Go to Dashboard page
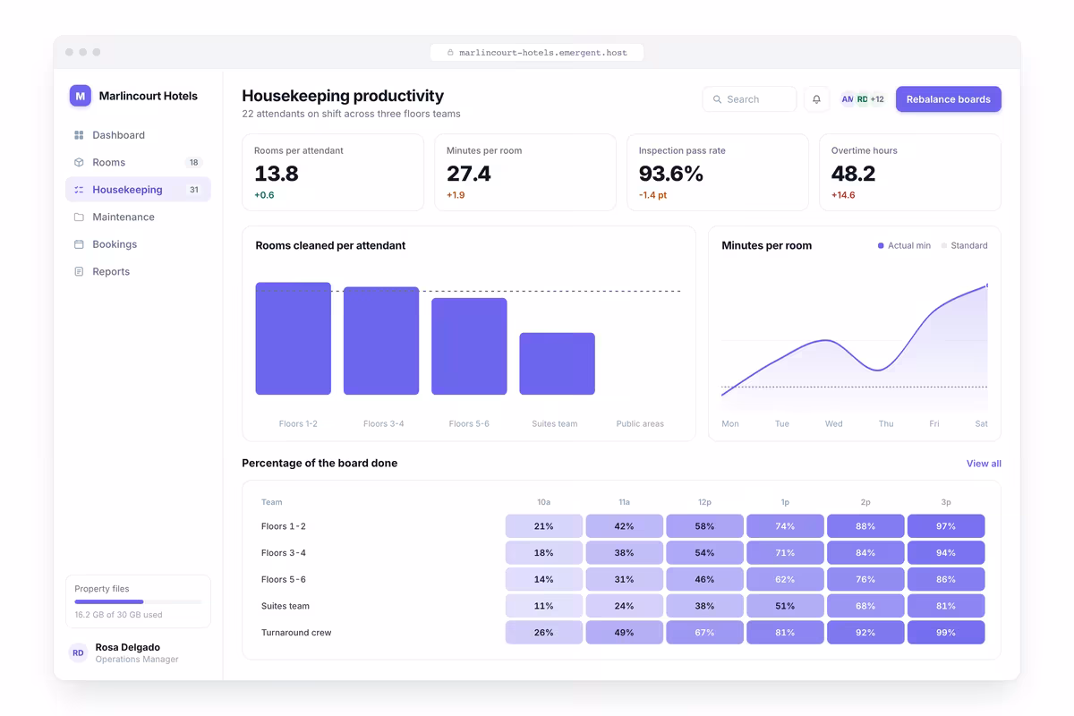 click(138, 135)
